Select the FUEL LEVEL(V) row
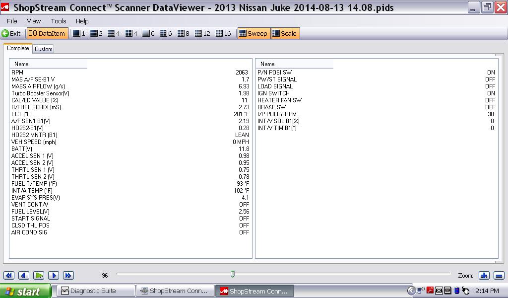 (130, 212)
